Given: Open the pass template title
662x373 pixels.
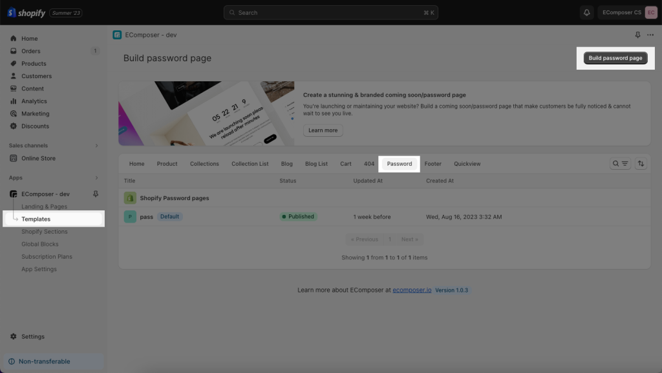Looking at the screenshot, I should click(147, 217).
